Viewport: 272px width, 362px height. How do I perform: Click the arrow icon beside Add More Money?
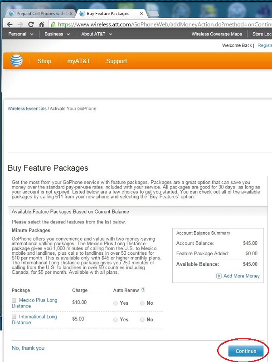(x=219, y=276)
